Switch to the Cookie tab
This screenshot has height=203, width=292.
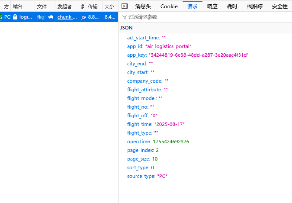pos(169,6)
